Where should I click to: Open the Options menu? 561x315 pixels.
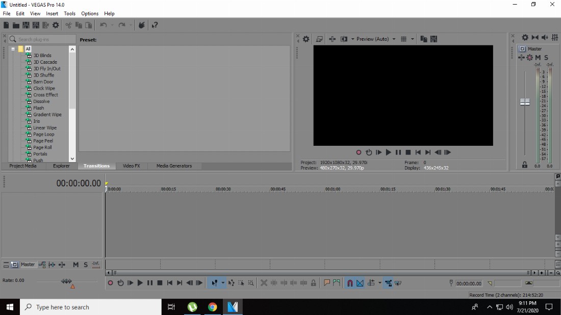pyautogui.click(x=89, y=14)
